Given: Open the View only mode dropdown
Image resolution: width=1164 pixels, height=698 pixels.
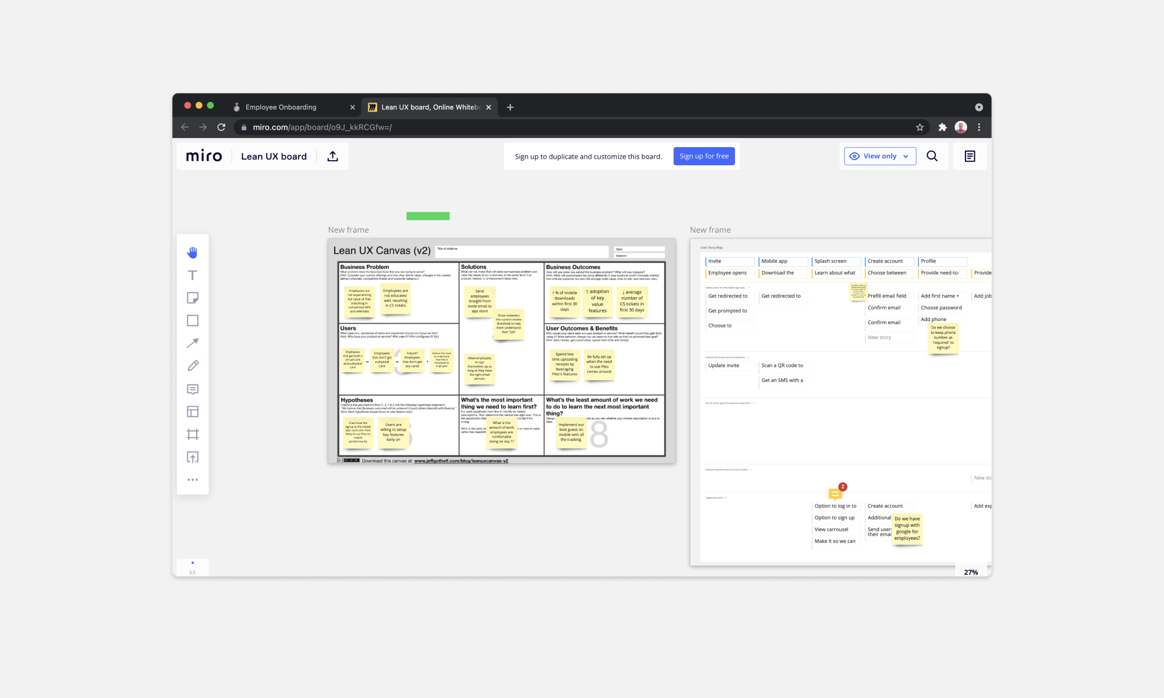Looking at the screenshot, I should pos(879,156).
